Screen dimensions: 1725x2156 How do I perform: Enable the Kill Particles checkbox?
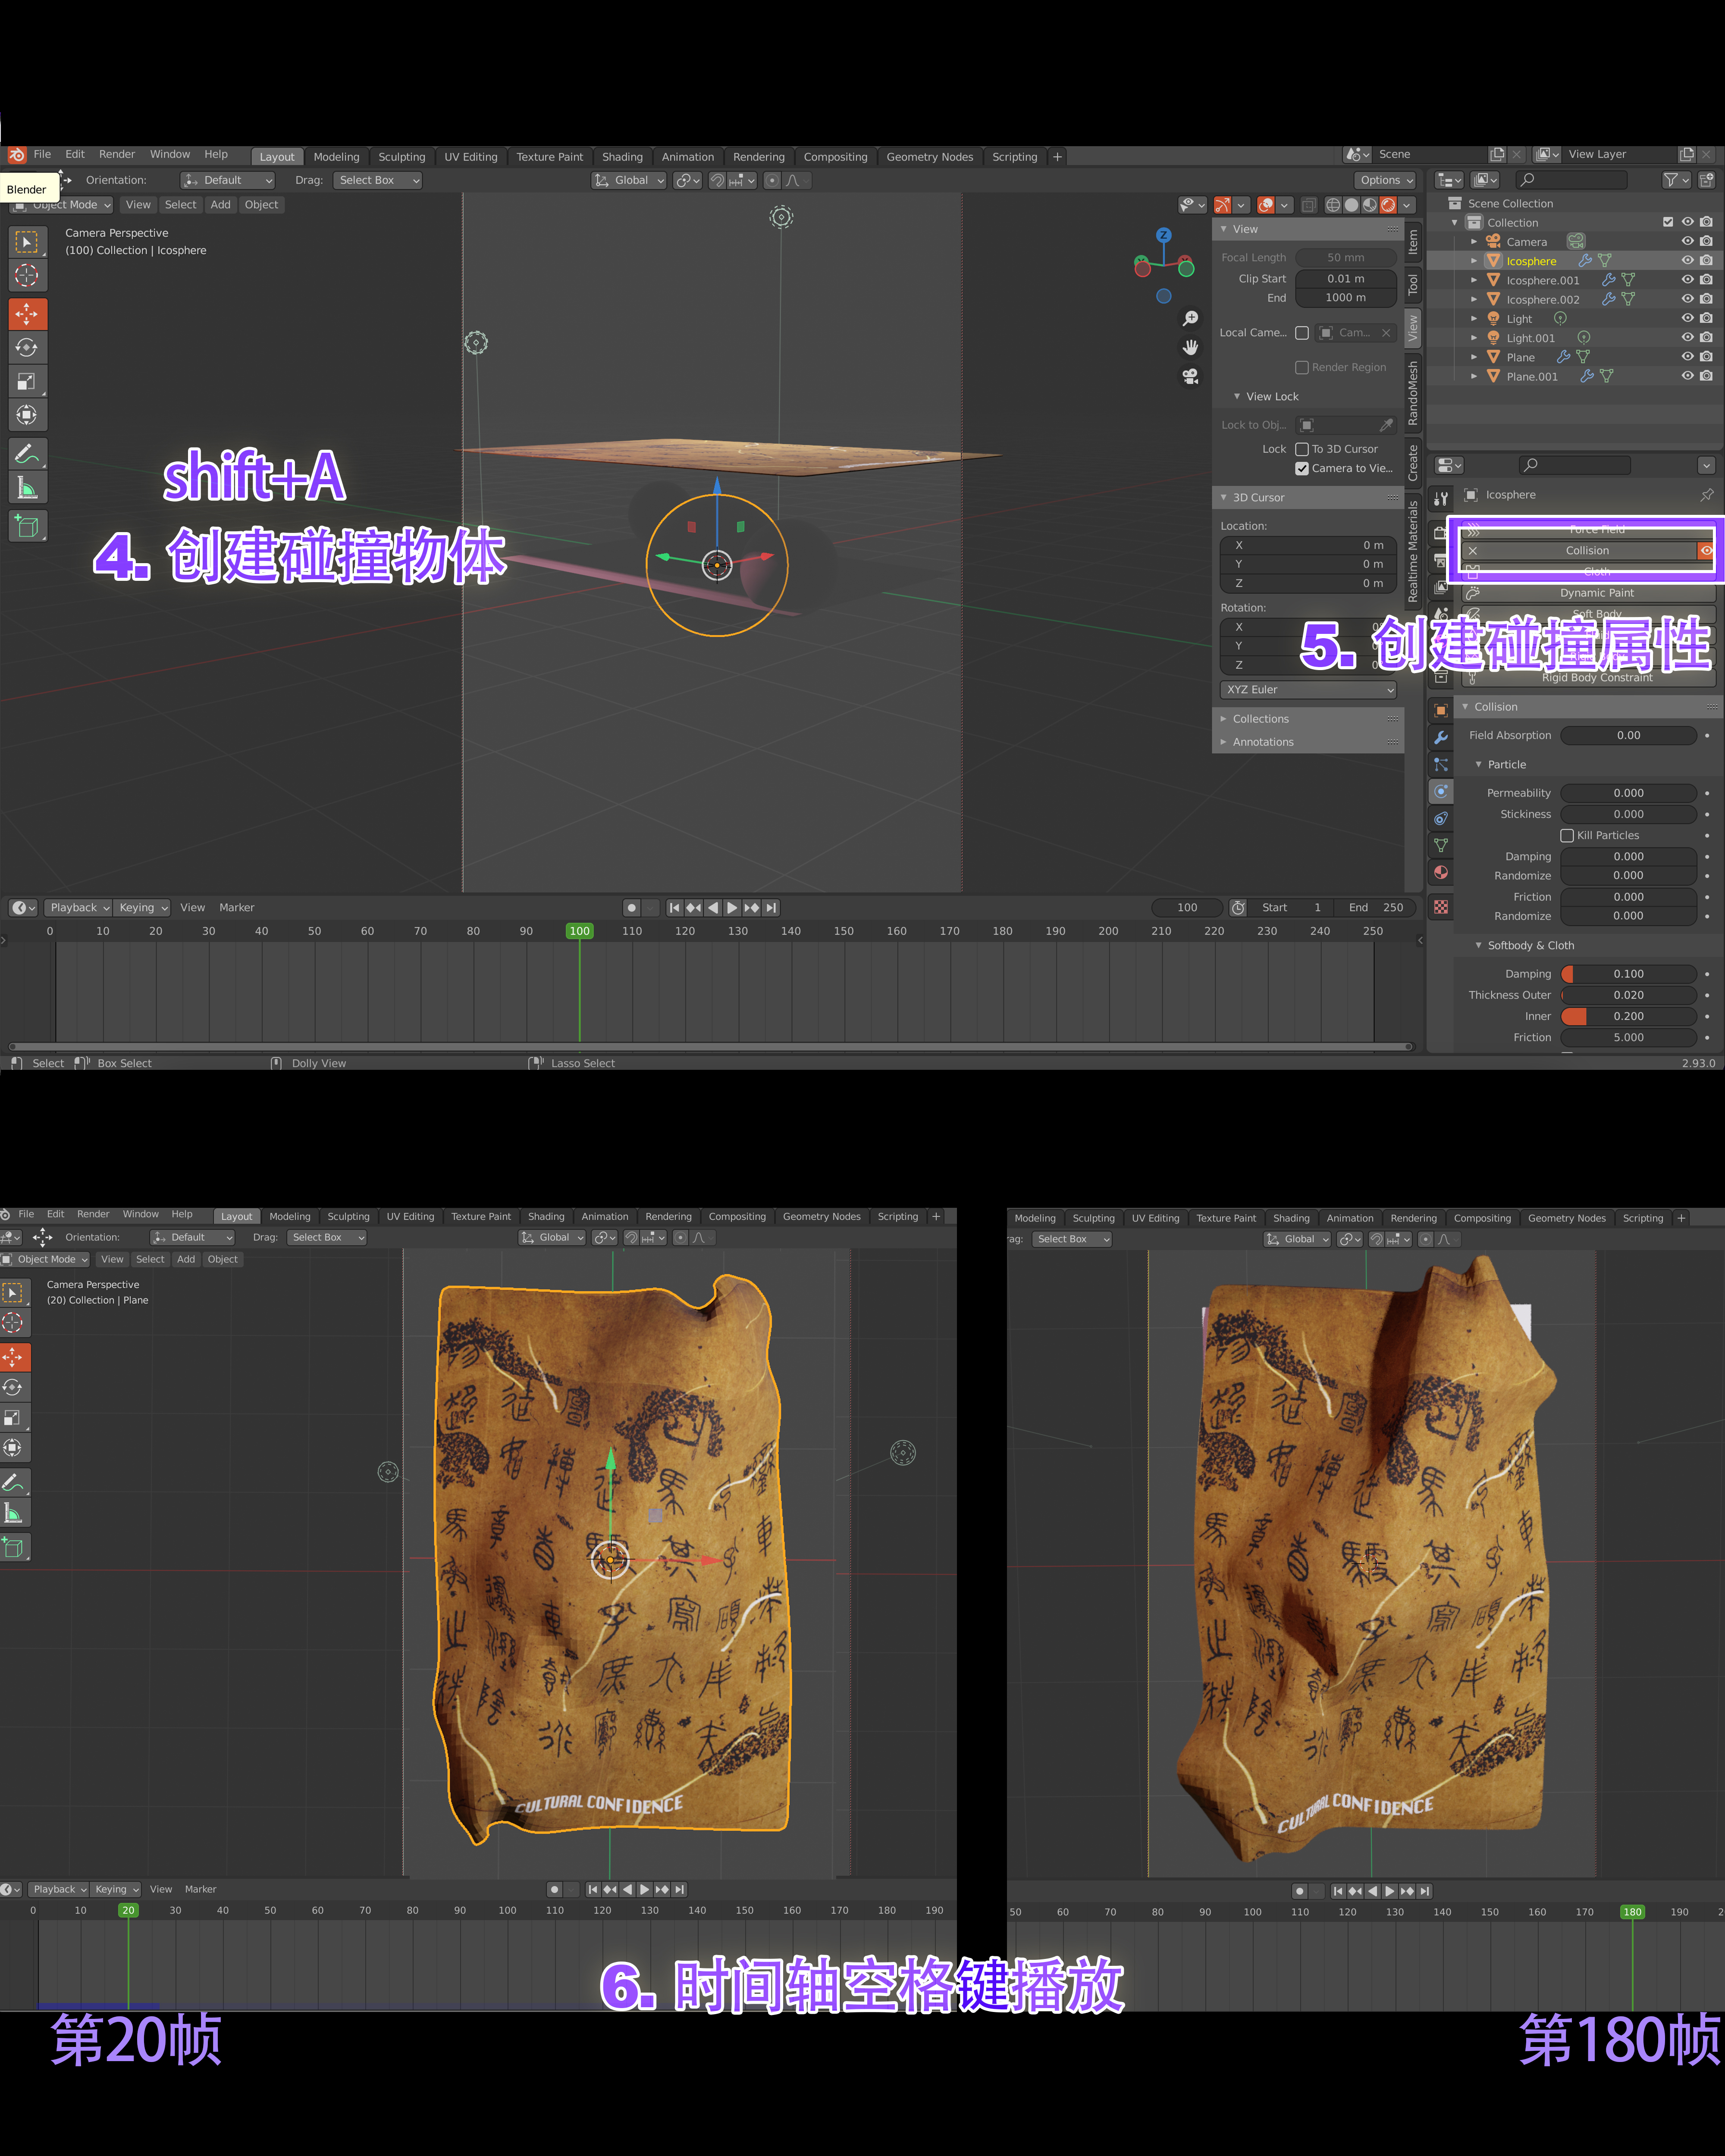coord(1567,836)
